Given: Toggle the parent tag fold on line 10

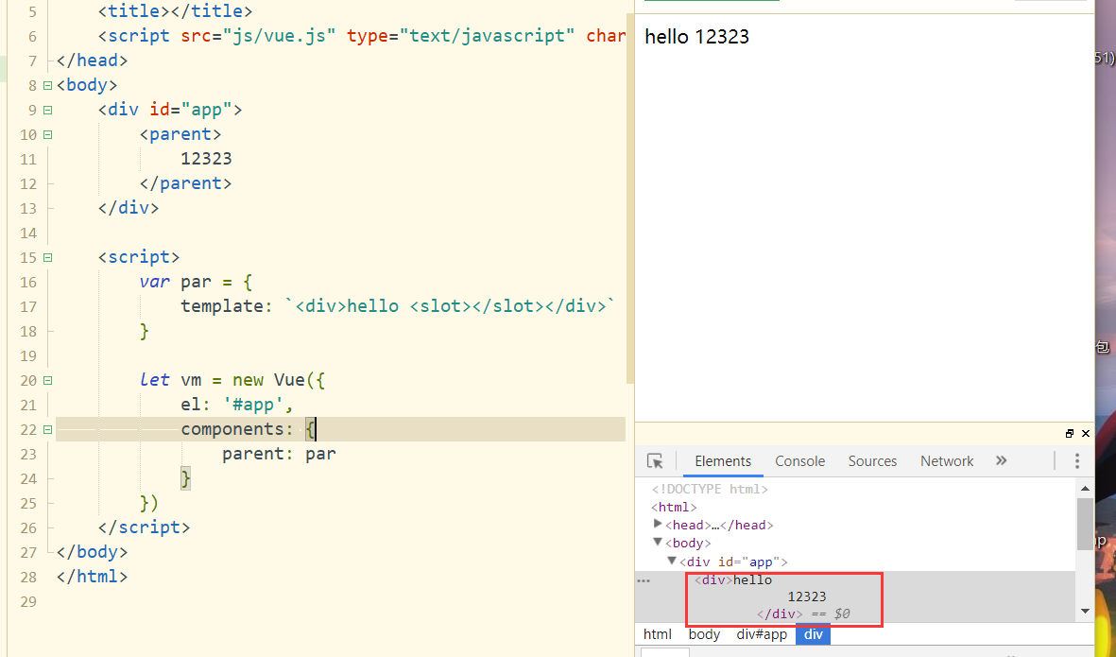Looking at the screenshot, I should pyautogui.click(x=47, y=134).
